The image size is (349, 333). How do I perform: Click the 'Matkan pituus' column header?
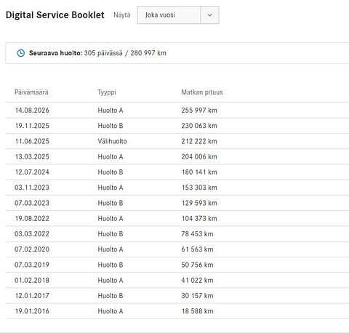point(202,92)
